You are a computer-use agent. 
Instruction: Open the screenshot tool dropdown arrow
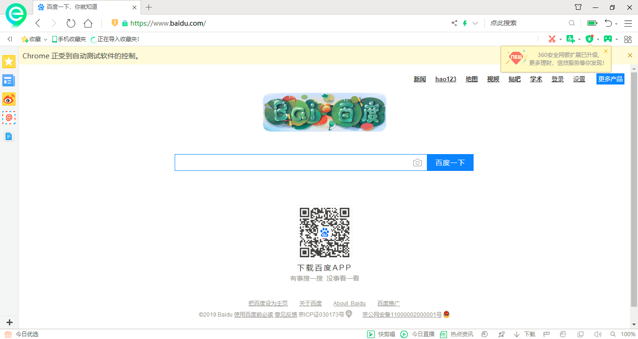pyautogui.click(x=560, y=40)
